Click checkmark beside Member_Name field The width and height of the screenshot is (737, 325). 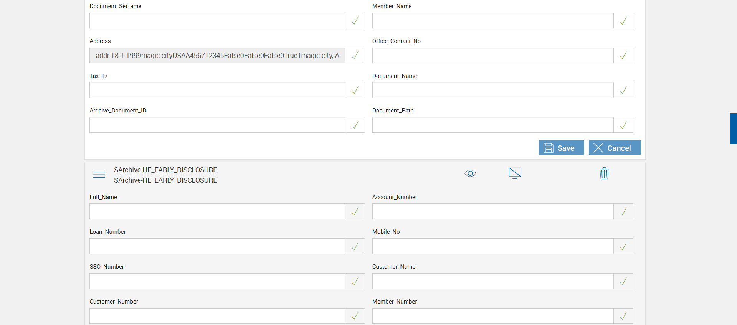[x=623, y=21]
